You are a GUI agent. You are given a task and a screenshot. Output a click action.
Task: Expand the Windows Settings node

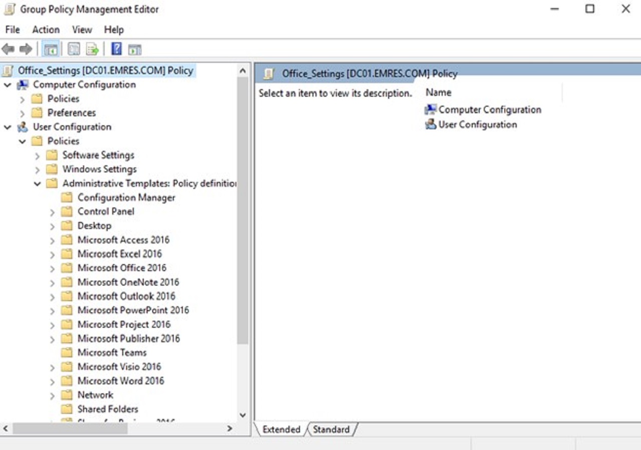tap(38, 170)
